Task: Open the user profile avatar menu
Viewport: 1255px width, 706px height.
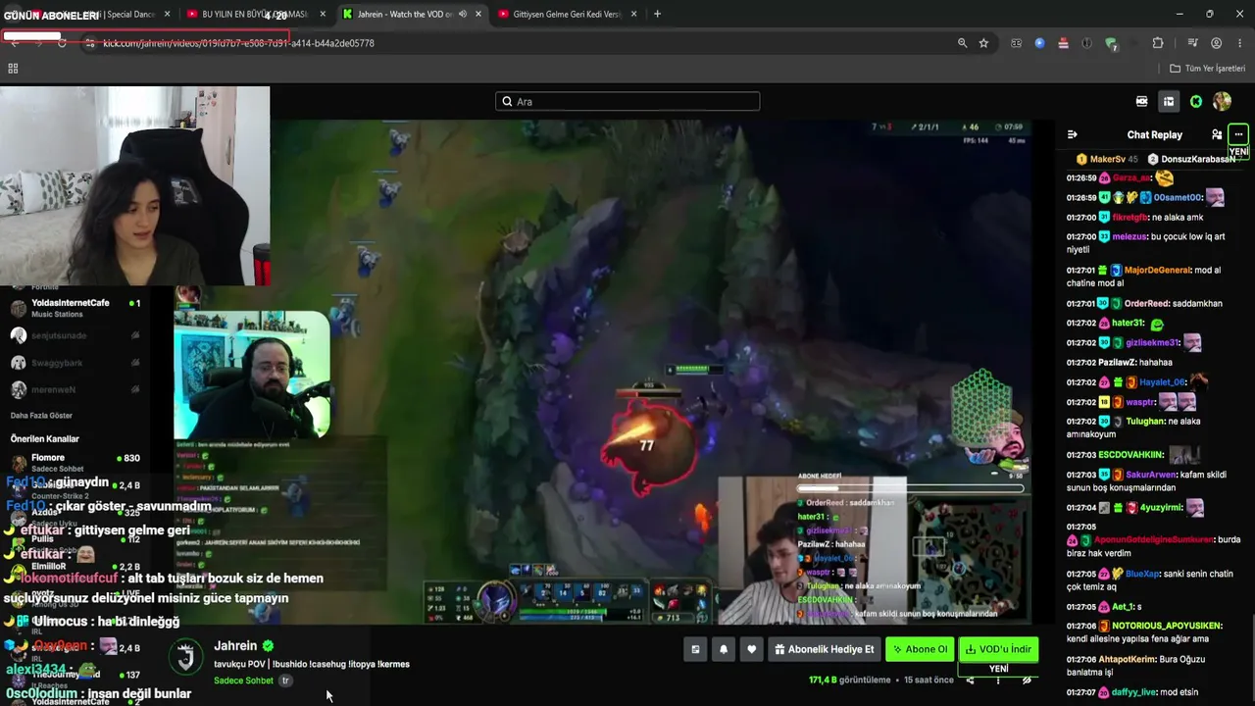Action: [x=1222, y=101]
